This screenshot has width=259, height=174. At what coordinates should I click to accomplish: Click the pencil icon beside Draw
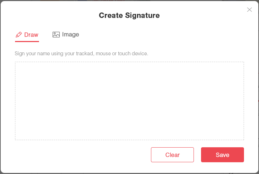(x=19, y=35)
